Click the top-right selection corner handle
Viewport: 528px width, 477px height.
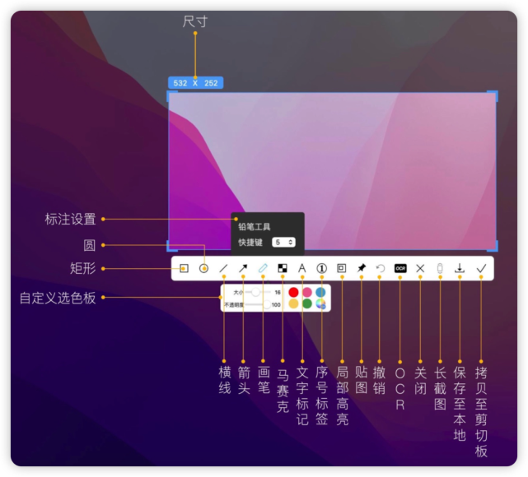[x=493, y=95]
